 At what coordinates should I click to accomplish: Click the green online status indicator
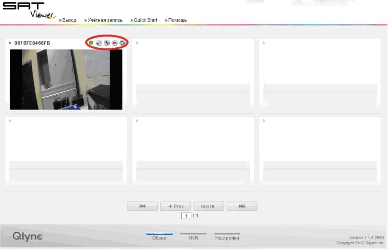91,43
